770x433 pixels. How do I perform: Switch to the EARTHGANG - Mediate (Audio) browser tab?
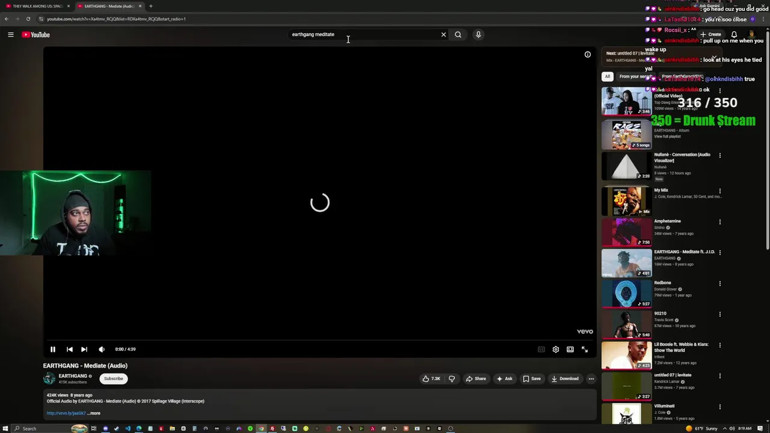click(x=108, y=6)
